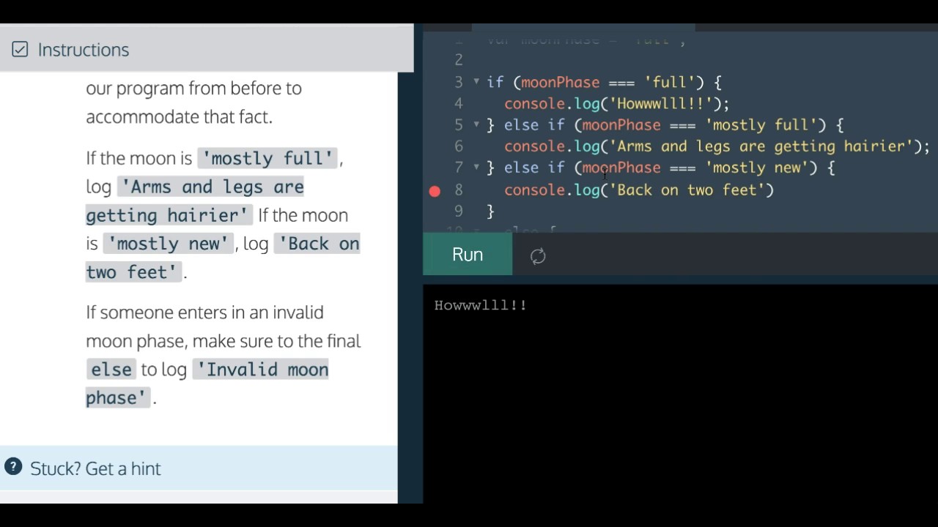Click 'Arms and legs are getting hairier' in code
This screenshot has height=527, width=938.
pos(761,146)
